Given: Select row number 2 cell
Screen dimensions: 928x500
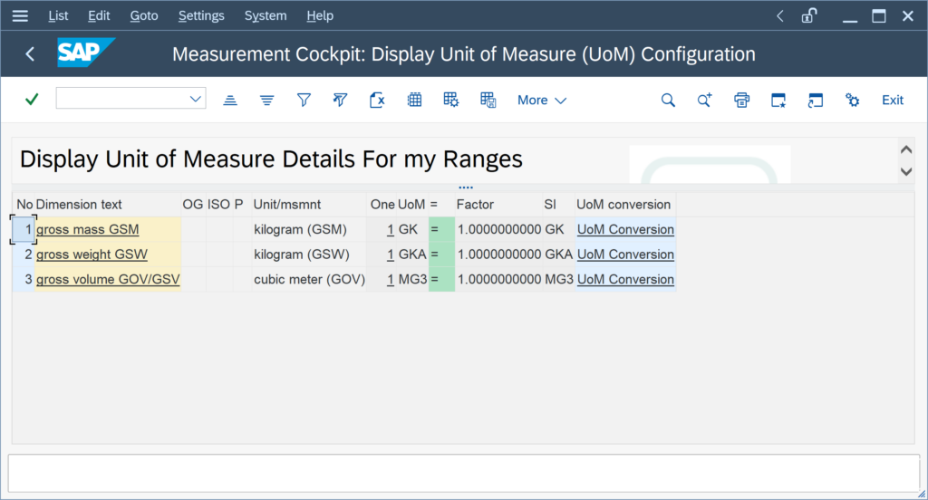Looking at the screenshot, I should point(24,255).
